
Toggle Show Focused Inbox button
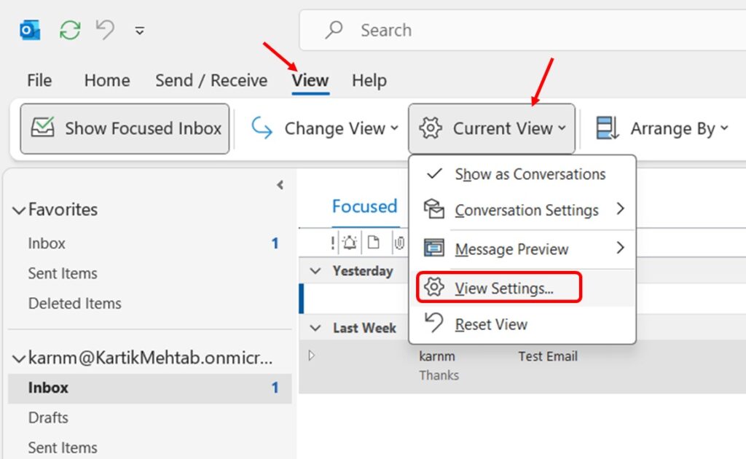(x=125, y=128)
